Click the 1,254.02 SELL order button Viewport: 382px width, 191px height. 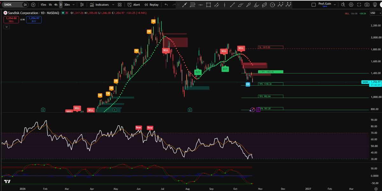point(11,19)
